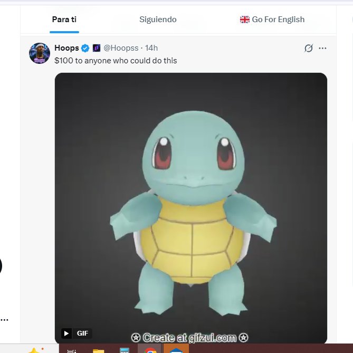The image size is (353, 353).
Task: Click the GIF label badge
Action: pos(82,333)
